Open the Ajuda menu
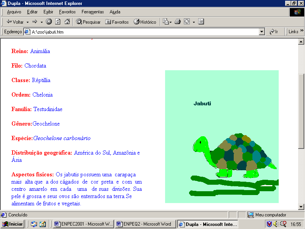This screenshot has height=229, width=305. point(115,12)
